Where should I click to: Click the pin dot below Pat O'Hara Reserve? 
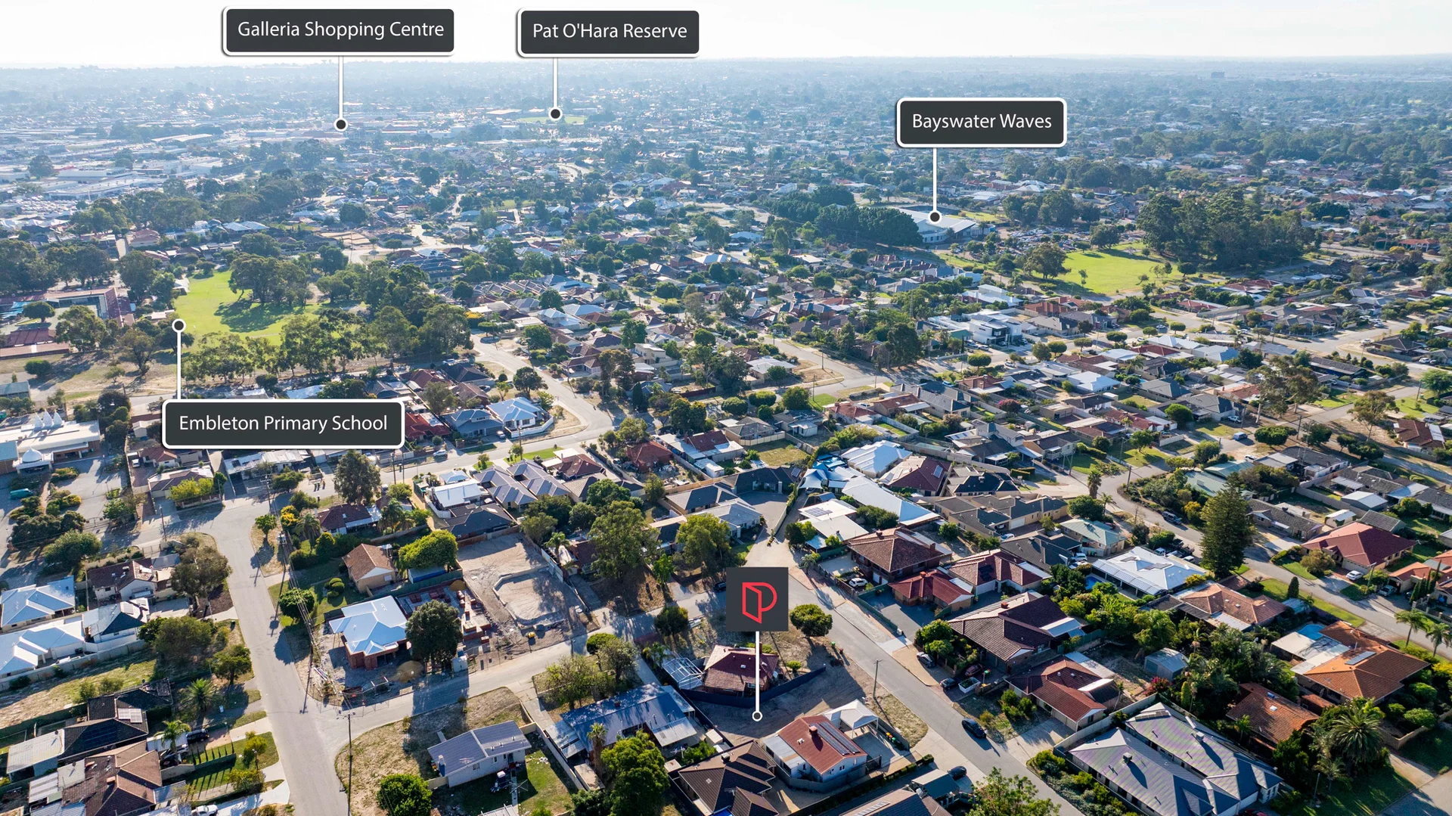pyautogui.click(x=555, y=114)
